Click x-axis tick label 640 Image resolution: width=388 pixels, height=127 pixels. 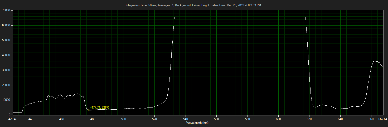point(340,119)
